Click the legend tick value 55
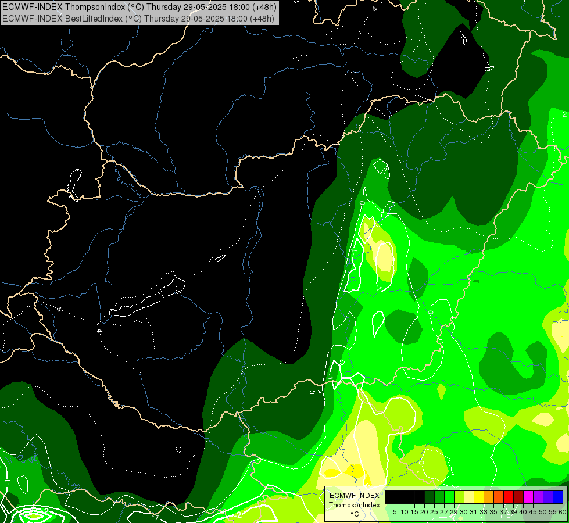This screenshot has height=523, width=569. click(x=553, y=512)
